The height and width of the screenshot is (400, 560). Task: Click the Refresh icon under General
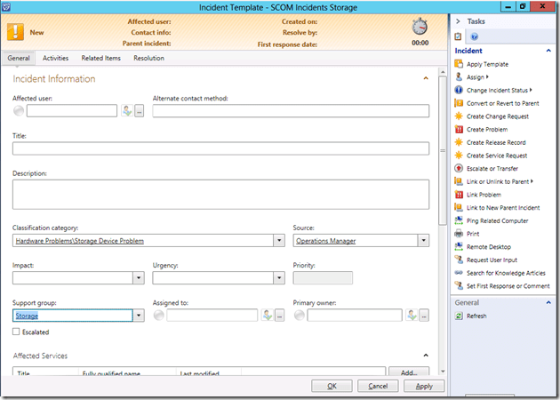[459, 316]
